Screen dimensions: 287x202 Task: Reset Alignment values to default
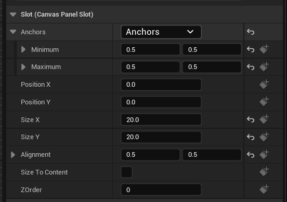[x=251, y=155]
